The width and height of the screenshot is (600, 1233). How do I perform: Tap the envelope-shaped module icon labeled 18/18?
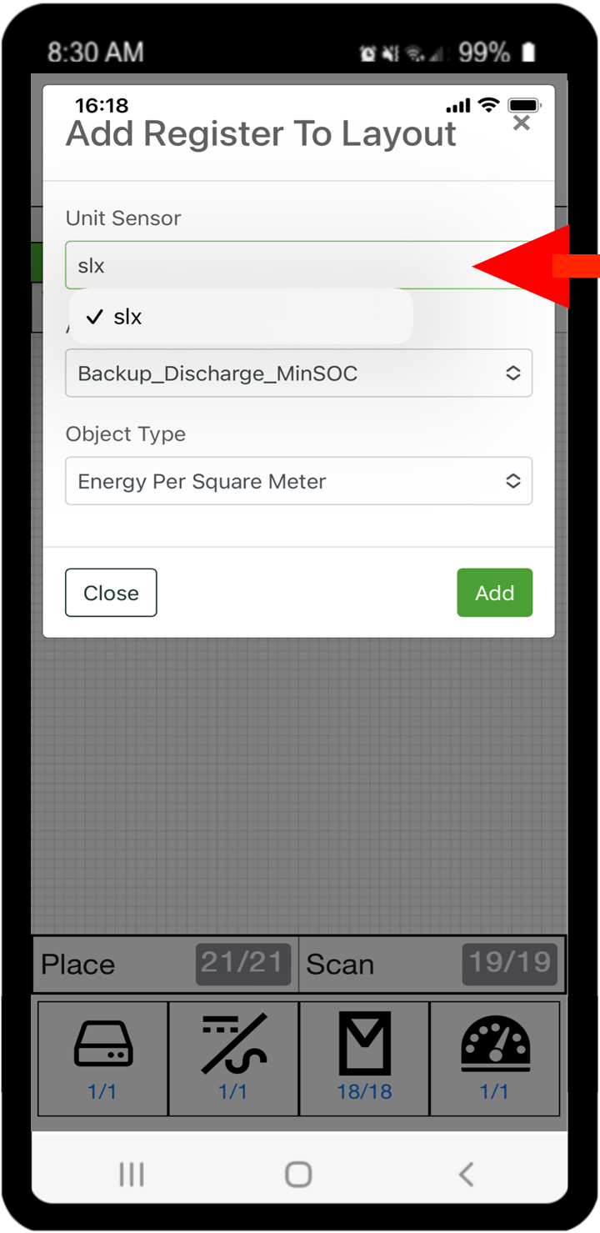[x=364, y=1043]
